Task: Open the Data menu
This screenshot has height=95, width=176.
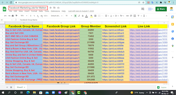Action: tap(41, 11)
